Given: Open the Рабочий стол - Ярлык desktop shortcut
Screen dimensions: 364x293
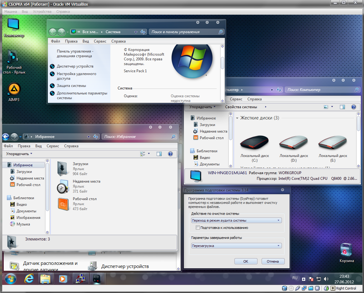Looking at the screenshot, I should pyautogui.click(x=14, y=62).
